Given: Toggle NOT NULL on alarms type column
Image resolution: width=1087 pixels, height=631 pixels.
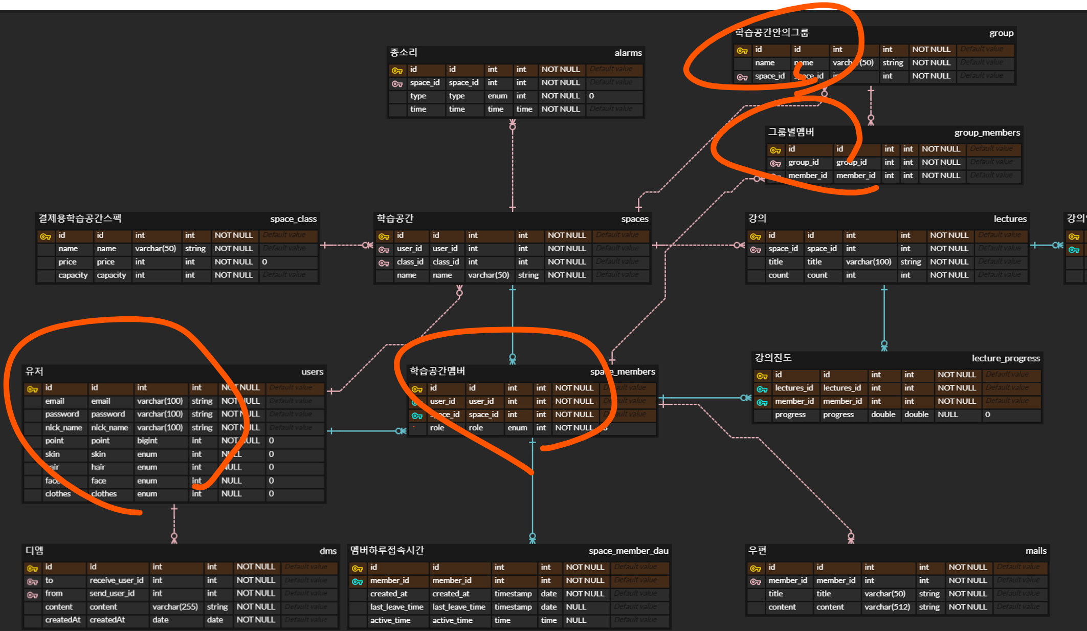Looking at the screenshot, I should coord(561,96).
